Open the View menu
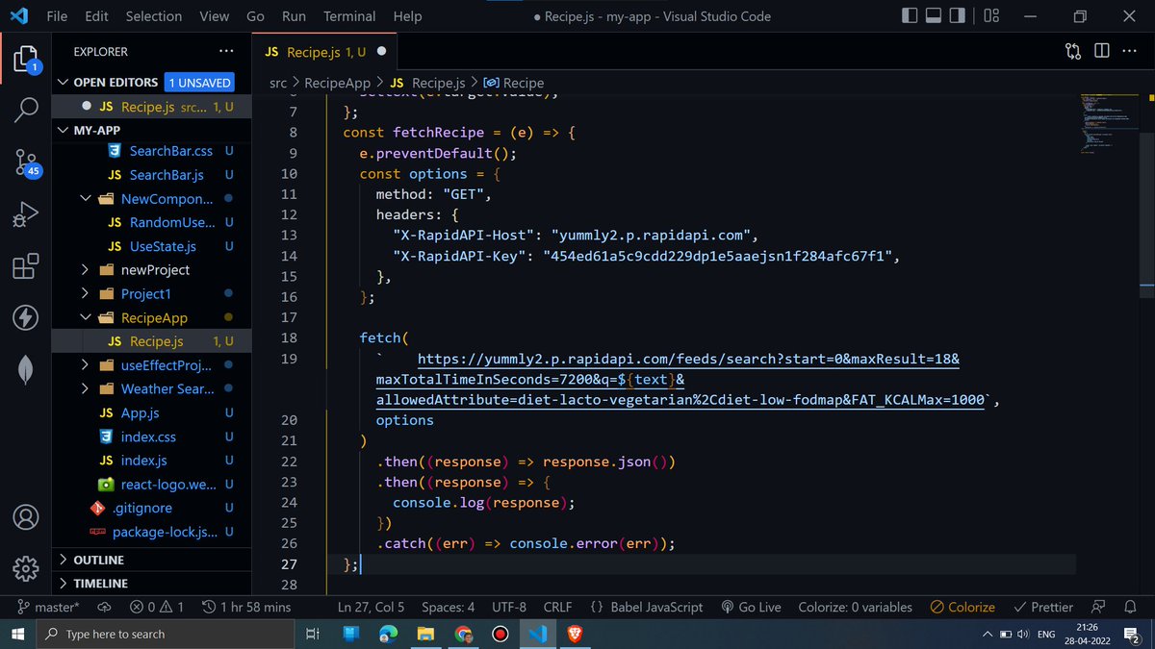This screenshot has width=1155, height=649. (x=214, y=16)
